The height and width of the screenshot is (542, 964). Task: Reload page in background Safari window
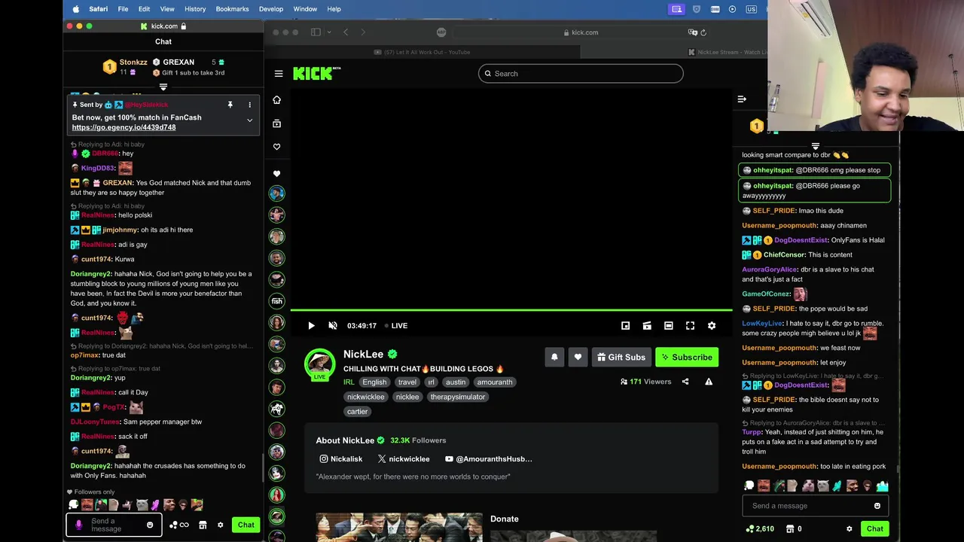703,32
